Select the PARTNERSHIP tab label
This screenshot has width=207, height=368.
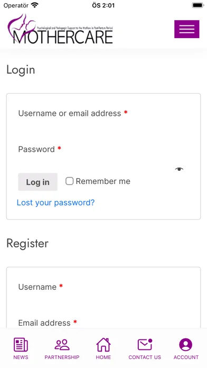62,357
